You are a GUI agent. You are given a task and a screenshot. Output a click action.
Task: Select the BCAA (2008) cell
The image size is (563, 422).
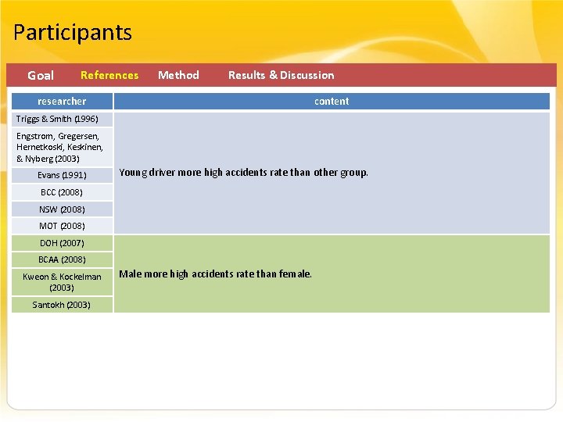[x=62, y=259]
